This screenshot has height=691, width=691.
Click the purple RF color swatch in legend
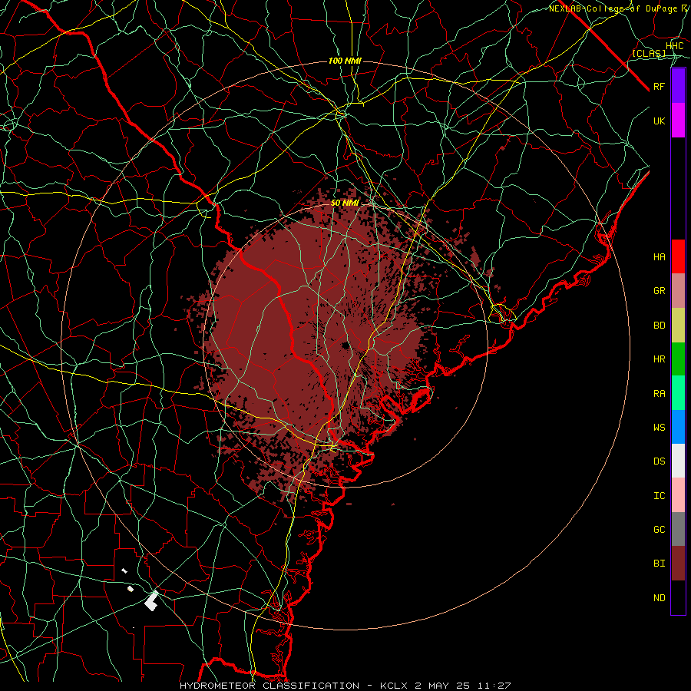[678, 86]
